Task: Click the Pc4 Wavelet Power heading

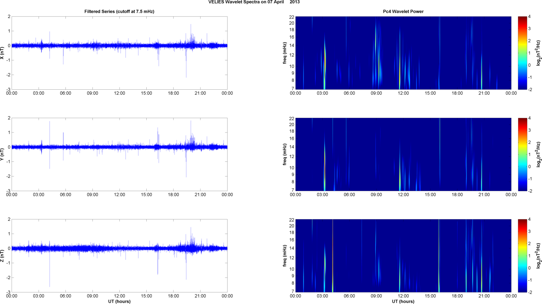Action: click(x=403, y=11)
